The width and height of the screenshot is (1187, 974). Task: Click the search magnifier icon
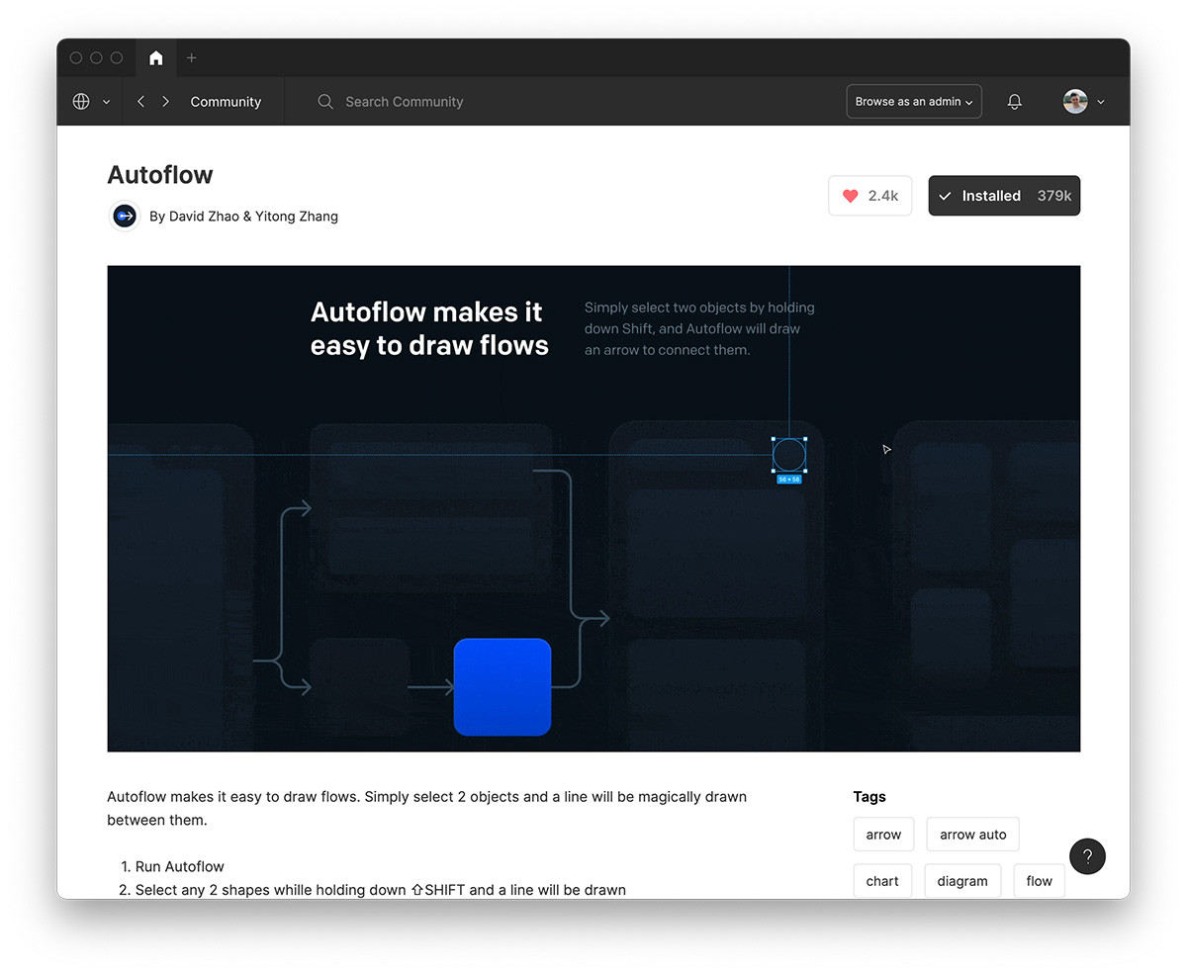(x=324, y=102)
